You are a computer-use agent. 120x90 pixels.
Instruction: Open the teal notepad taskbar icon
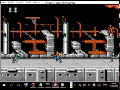pos(40,85)
